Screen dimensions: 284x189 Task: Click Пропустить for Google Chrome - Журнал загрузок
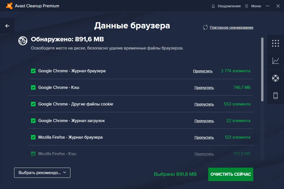click(x=204, y=121)
